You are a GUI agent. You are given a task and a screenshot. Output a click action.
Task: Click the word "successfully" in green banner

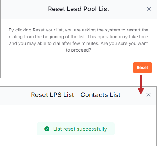point(92,129)
